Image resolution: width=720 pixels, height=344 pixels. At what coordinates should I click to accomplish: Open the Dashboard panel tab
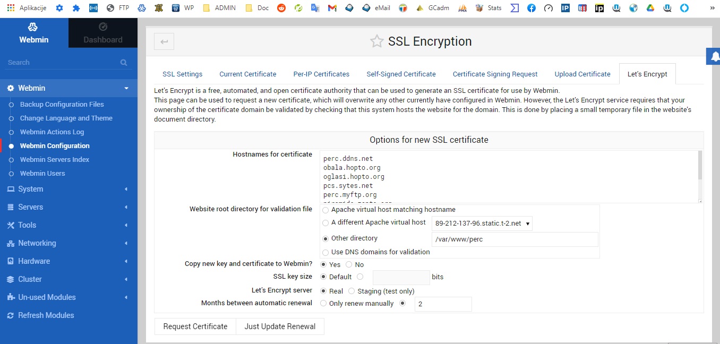coord(103,33)
